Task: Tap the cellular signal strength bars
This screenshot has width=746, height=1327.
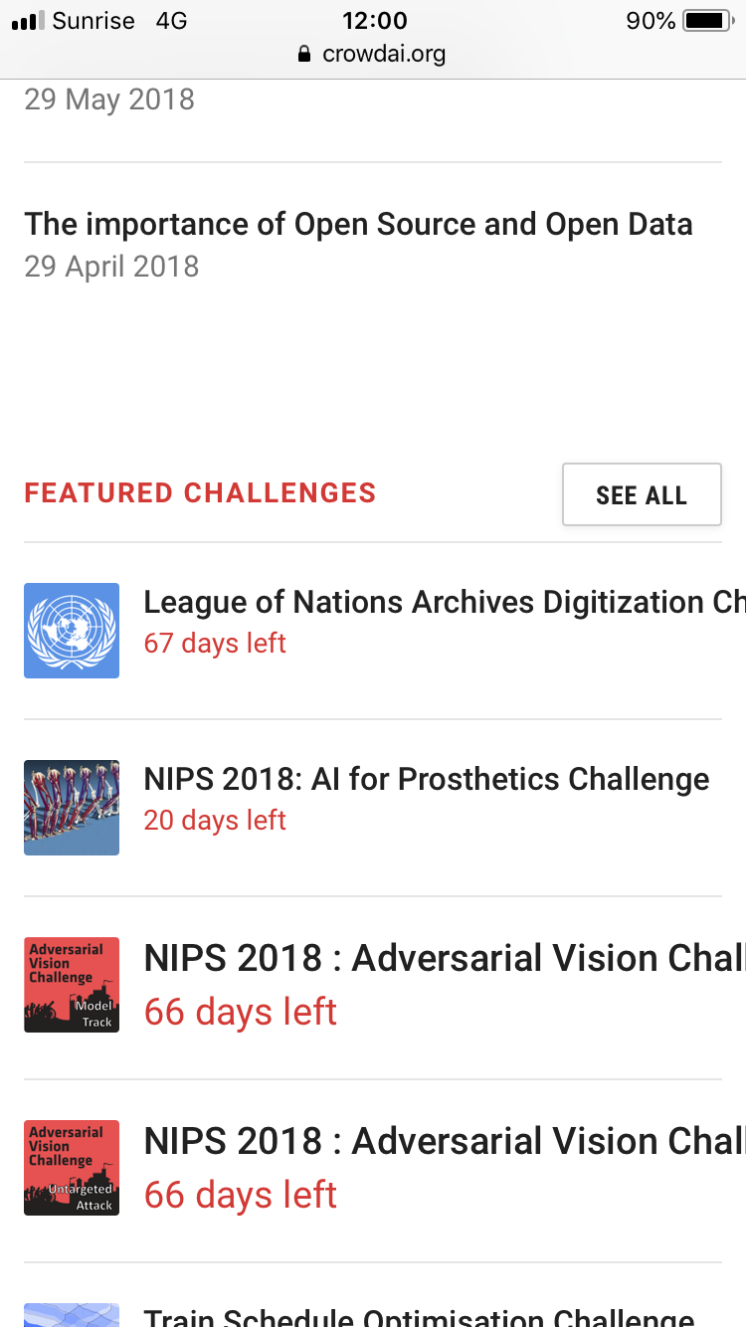Action: click(28, 21)
